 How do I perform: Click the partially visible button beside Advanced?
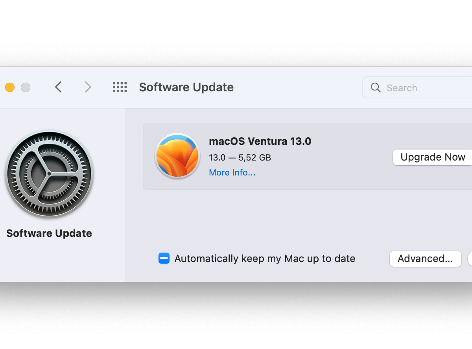pyautogui.click(x=470, y=259)
